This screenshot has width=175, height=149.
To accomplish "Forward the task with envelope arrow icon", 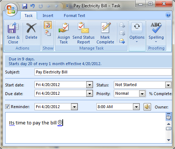I will point(122,41).
